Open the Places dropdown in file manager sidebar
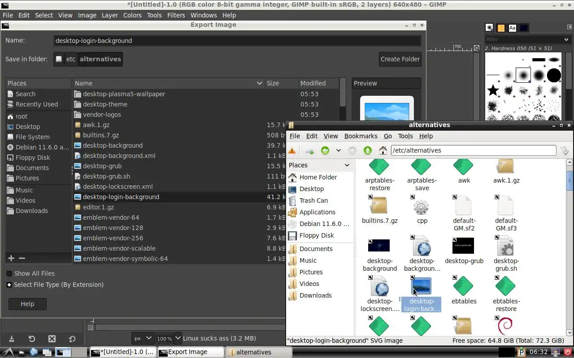 coord(347,165)
